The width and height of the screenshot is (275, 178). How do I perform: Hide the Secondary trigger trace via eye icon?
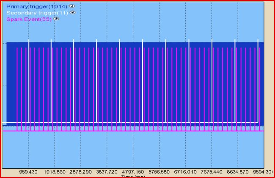[x=72, y=13]
